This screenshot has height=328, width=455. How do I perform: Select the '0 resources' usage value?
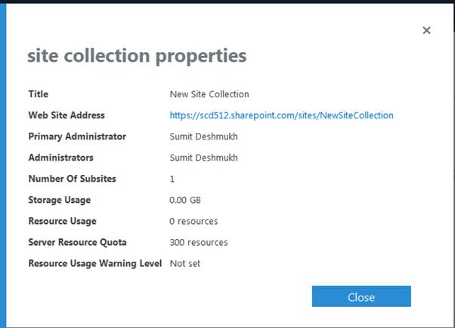[x=193, y=221]
